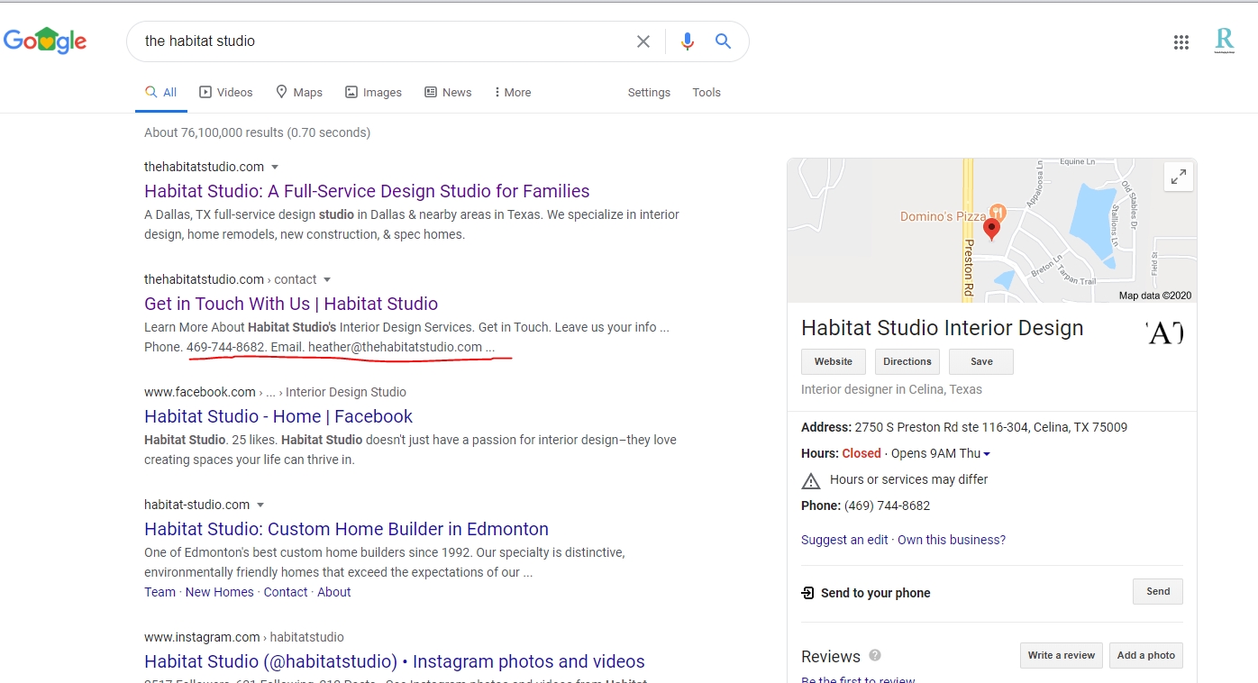The height and width of the screenshot is (683, 1258).
Task: Open the Google apps grid
Action: click(x=1181, y=41)
